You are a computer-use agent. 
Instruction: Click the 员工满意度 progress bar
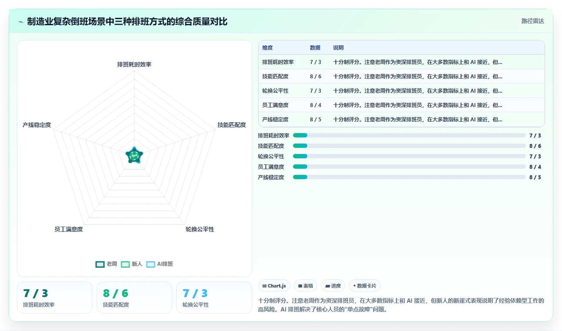point(409,167)
